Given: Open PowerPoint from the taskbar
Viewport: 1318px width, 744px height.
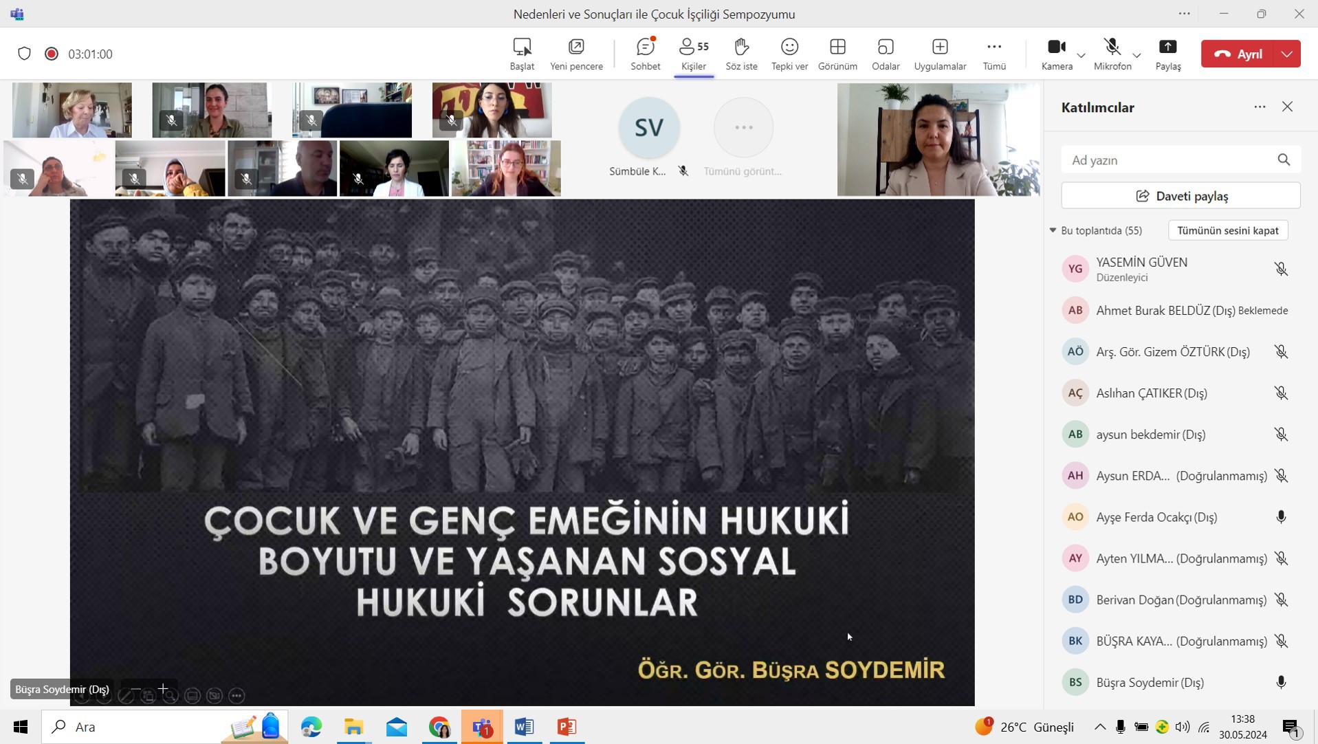Looking at the screenshot, I should point(567,727).
